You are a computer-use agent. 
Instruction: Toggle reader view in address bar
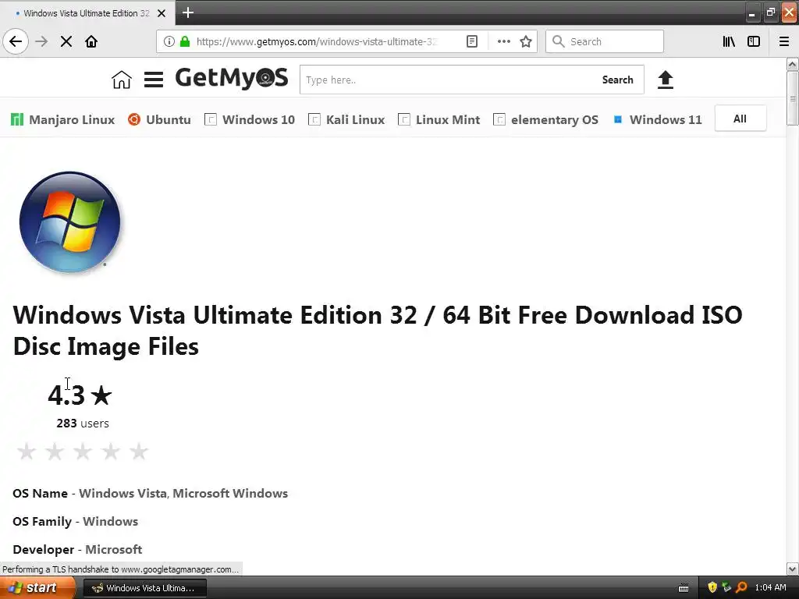pyautogui.click(x=472, y=41)
